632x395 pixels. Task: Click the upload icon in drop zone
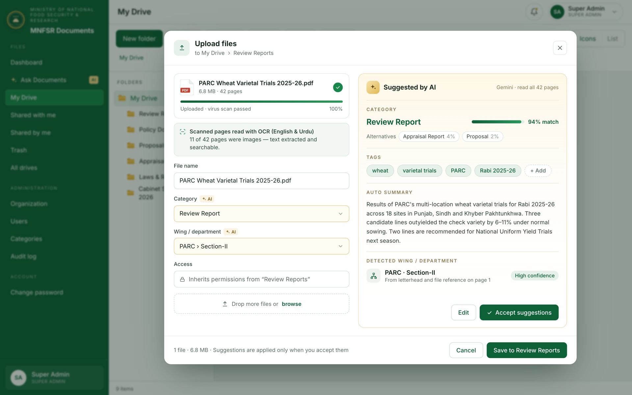click(x=225, y=304)
